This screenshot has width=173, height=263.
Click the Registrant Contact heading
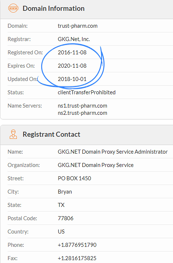click(x=51, y=134)
